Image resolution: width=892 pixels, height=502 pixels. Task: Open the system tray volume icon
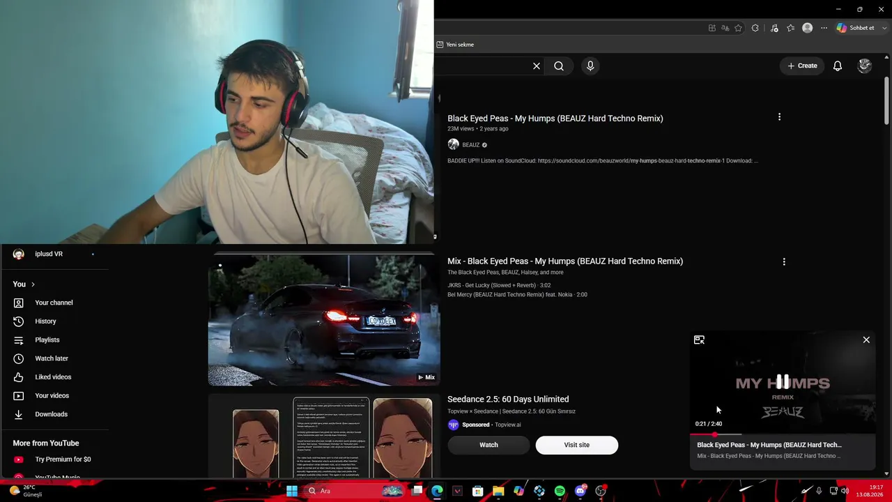click(x=845, y=491)
